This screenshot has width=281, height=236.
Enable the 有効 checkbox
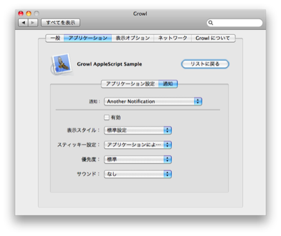[107, 117]
